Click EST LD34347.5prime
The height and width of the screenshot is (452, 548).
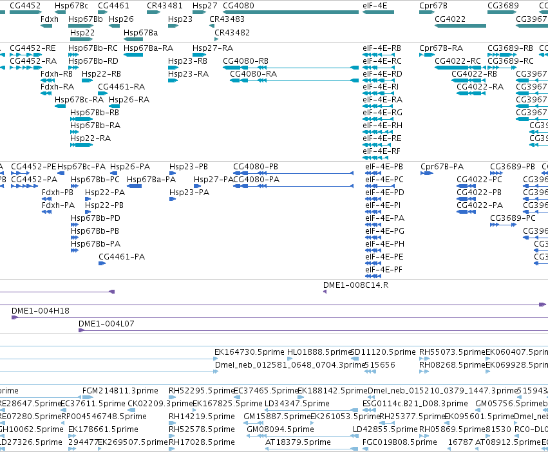[x=297, y=404]
